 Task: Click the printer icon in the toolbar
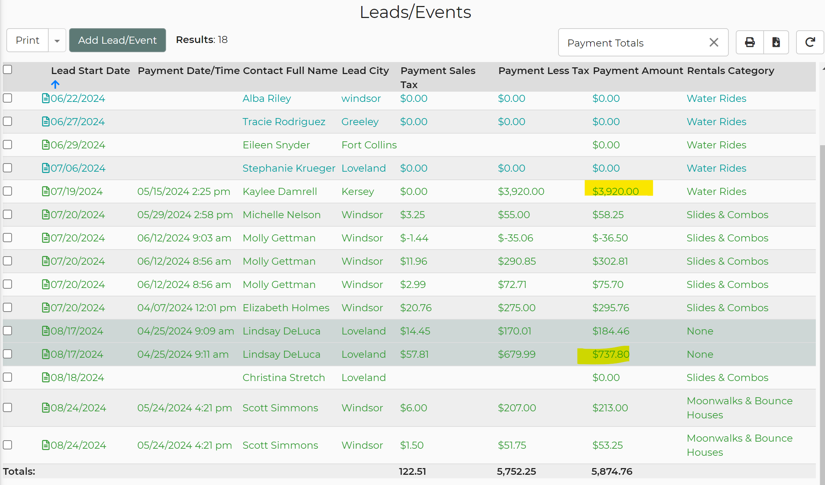[x=750, y=42]
